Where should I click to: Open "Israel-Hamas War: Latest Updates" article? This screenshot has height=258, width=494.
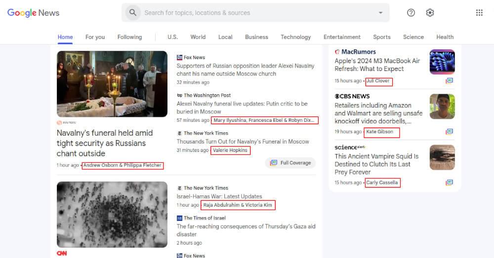[x=219, y=196]
